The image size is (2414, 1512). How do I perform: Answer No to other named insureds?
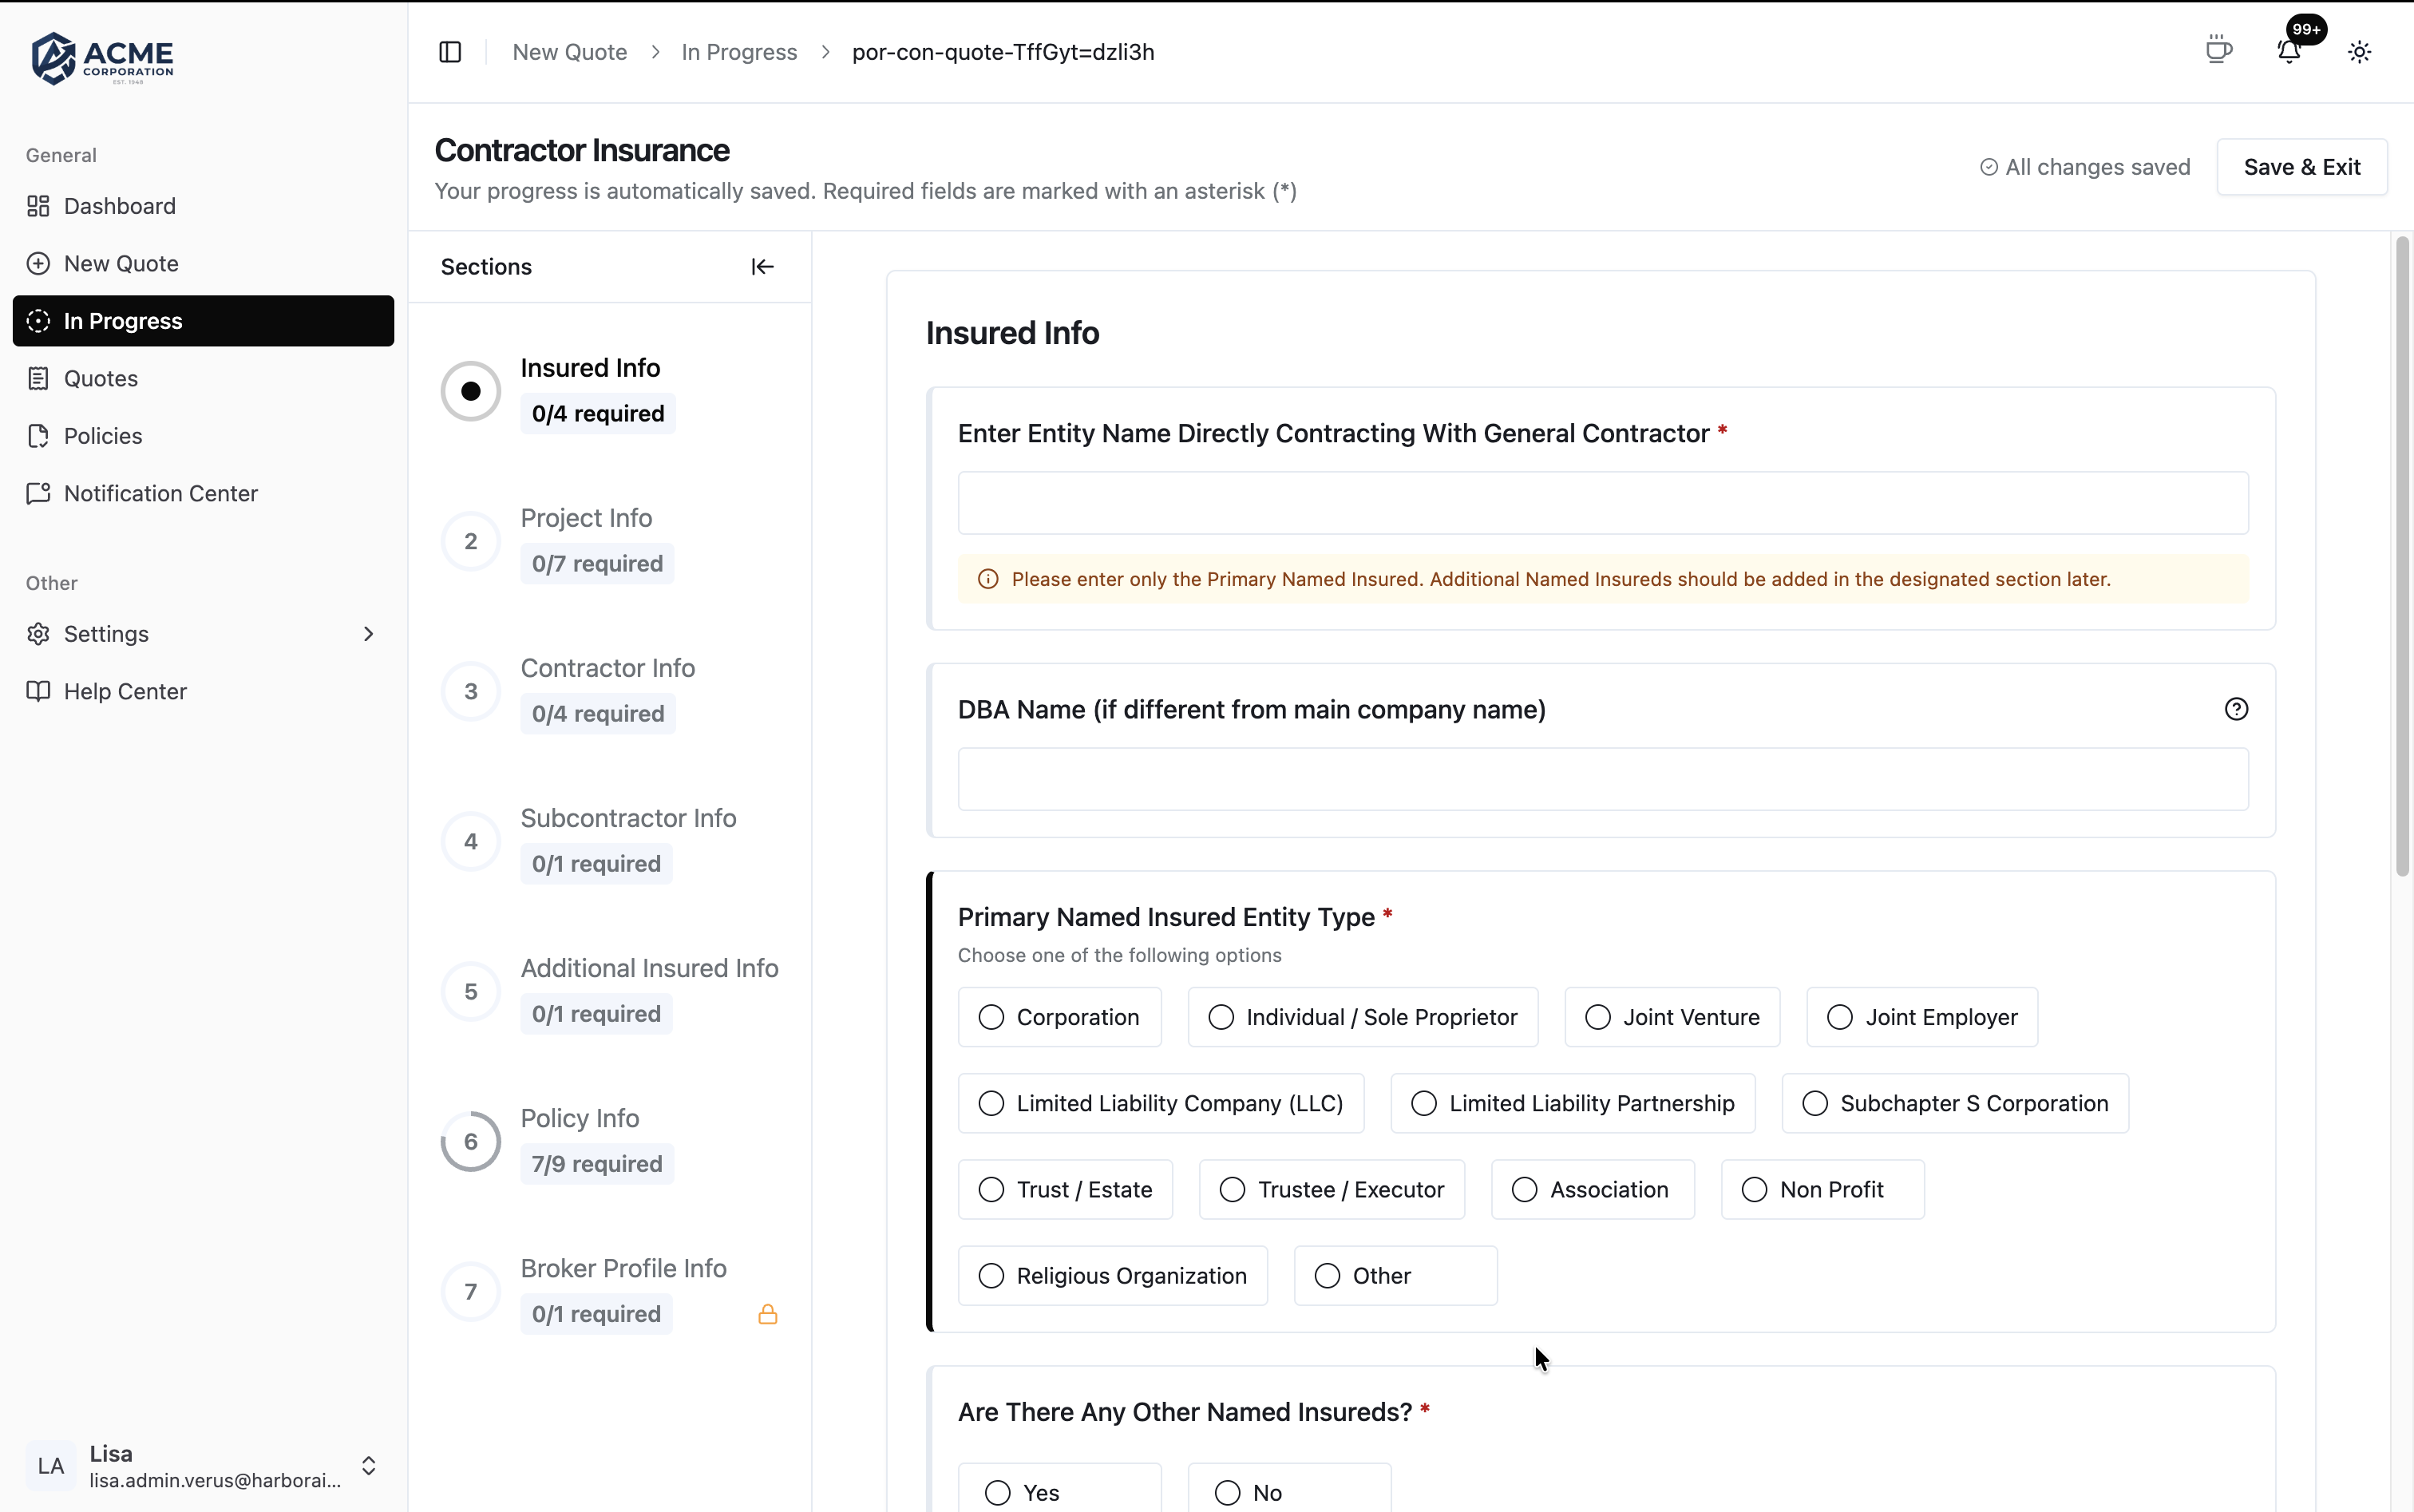tap(1289, 1490)
